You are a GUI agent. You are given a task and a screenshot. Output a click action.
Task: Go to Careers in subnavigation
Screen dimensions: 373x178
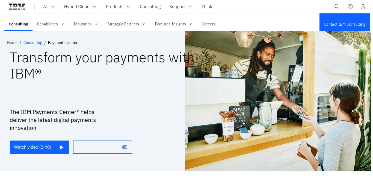[208, 24]
